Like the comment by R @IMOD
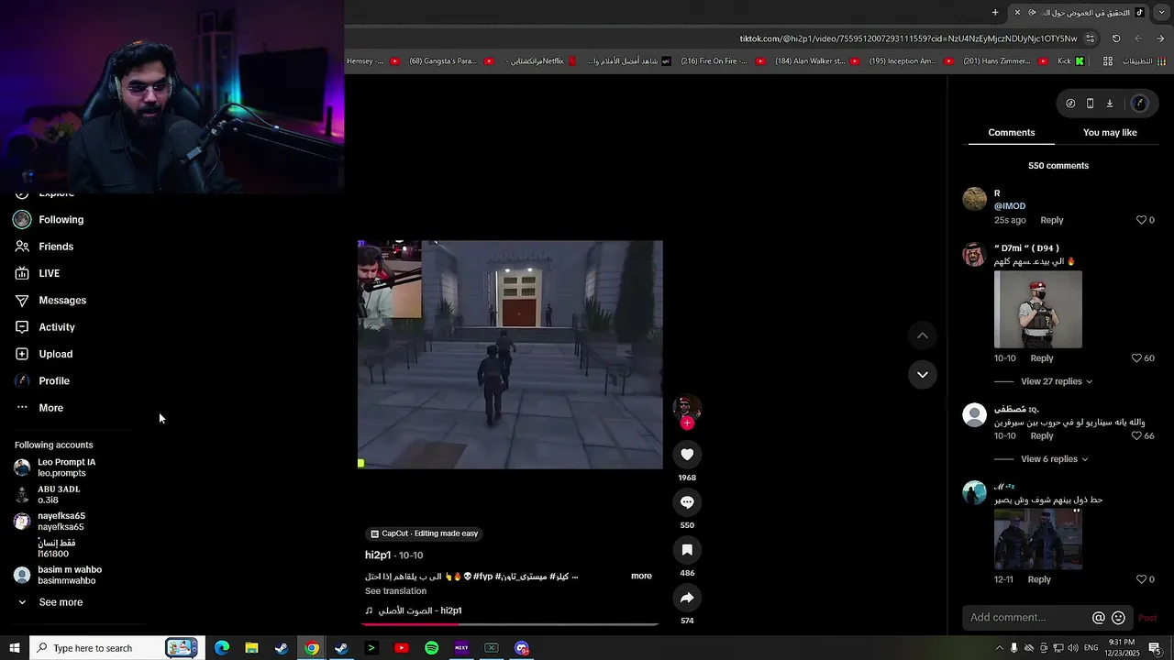 pos(1142,220)
